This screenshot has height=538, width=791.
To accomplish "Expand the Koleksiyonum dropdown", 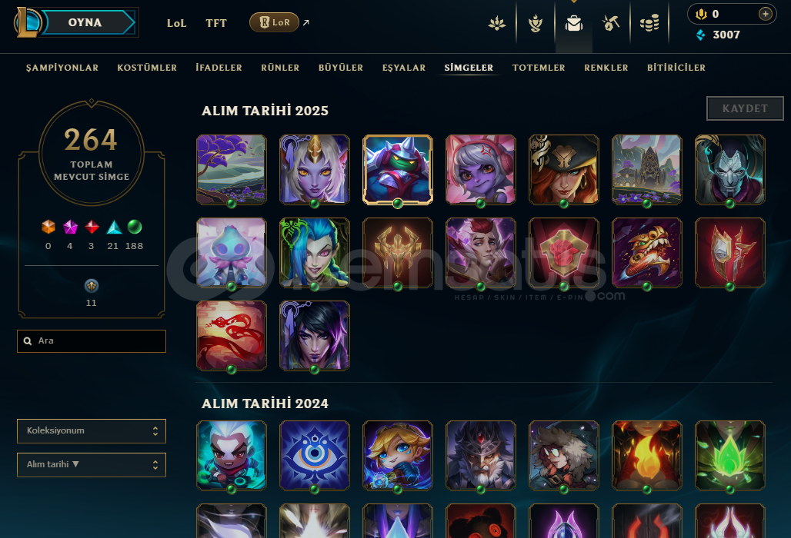I will click(x=92, y=431).
